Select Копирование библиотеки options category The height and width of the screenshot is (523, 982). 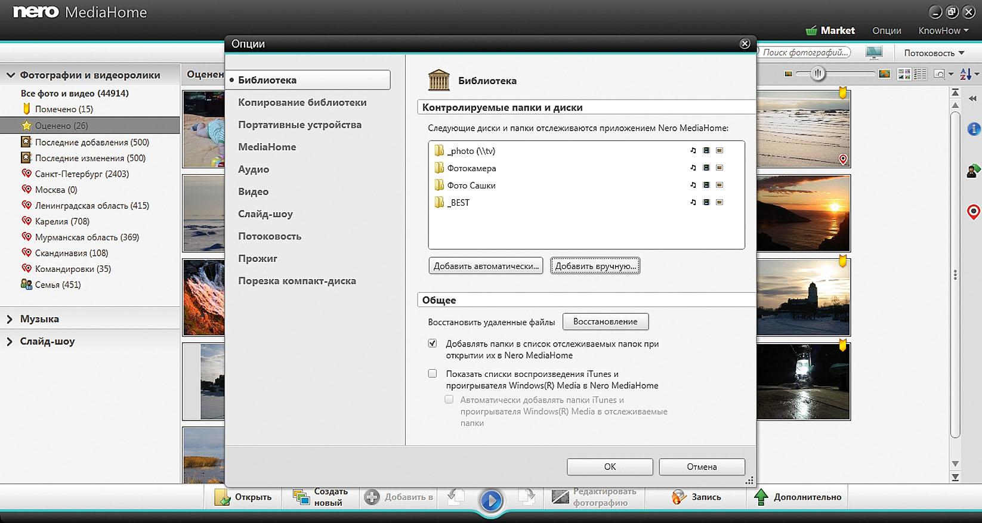[x=302, y=103]
